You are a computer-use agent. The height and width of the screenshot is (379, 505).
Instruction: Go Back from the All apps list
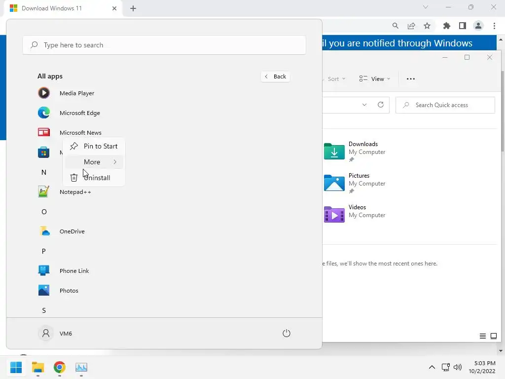(275, 76)
